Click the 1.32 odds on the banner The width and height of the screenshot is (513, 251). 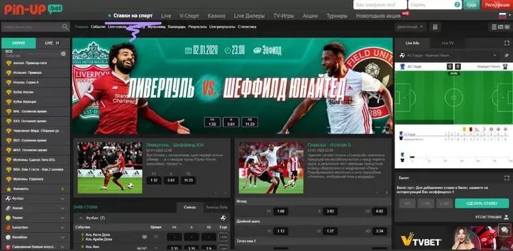(212, 122)
